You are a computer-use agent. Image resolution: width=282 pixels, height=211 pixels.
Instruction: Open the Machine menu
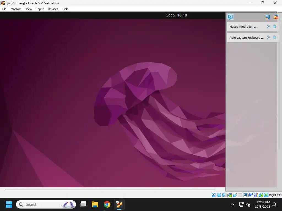16,9
